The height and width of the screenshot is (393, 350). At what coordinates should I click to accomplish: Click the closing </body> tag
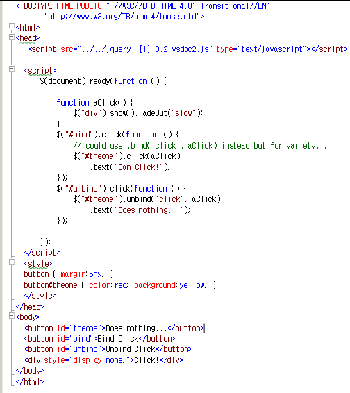pyautogui.click(x=30, y=371)
